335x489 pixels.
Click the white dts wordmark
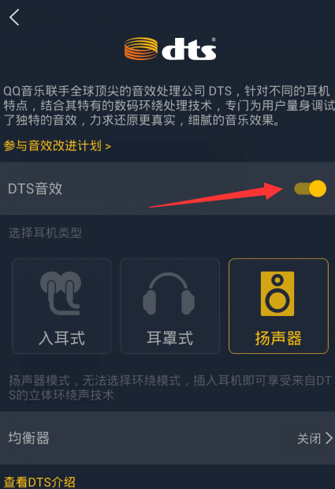(x=189, y=49)
